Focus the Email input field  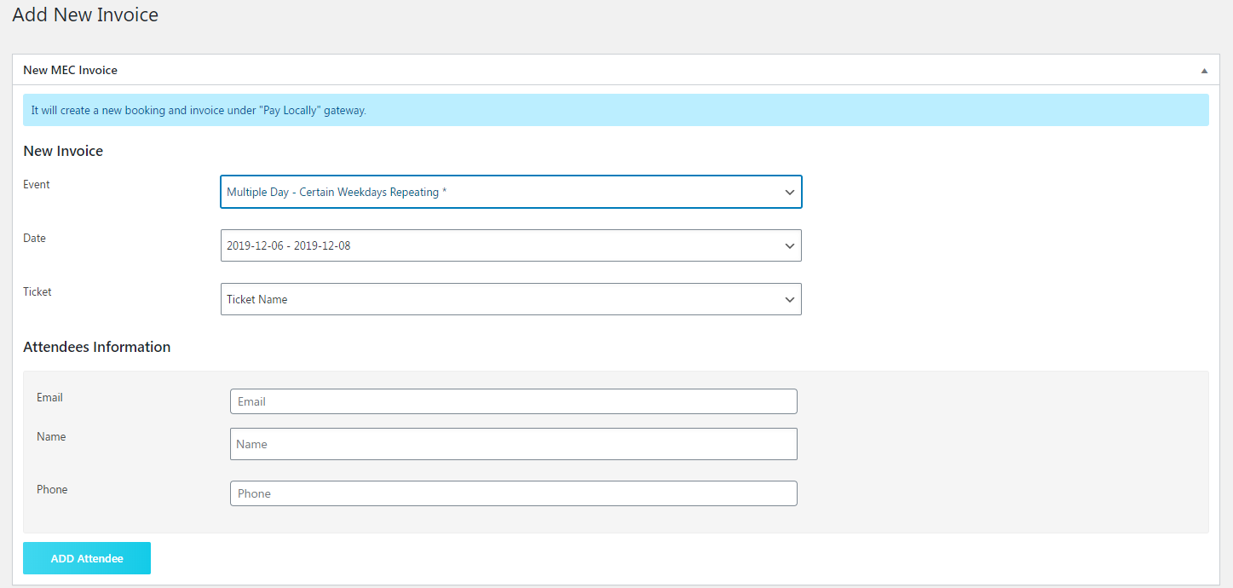pyautogui.click(x=513, y=401)
